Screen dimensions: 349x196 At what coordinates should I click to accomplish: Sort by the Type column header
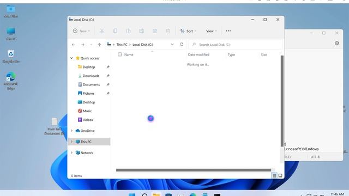click(x=231, y=54)
